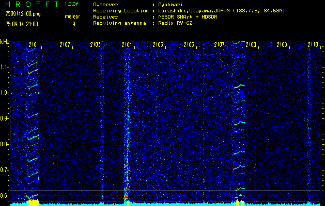The width and height of the screenshot is (325, 206).
Task: Click the 0.6 kHz axis label
Action: (x=4, y=196)
